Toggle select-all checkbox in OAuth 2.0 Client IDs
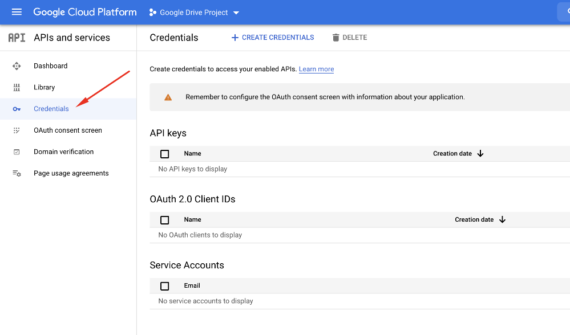570x335 pixels. click(165, 220)
